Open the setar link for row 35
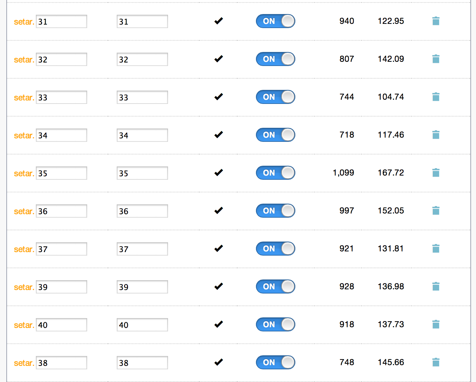Screen dimensions: 476x382 [24, 173]
